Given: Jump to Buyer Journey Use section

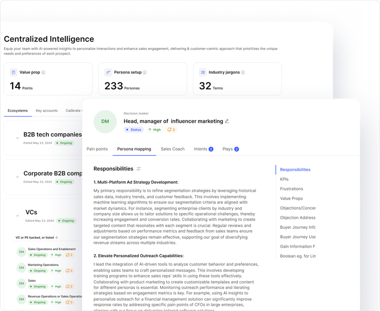Looking at the screenshot, I should pos(298,237).
